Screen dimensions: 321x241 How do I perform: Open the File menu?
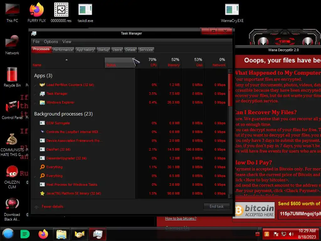[x=36, y=42]
